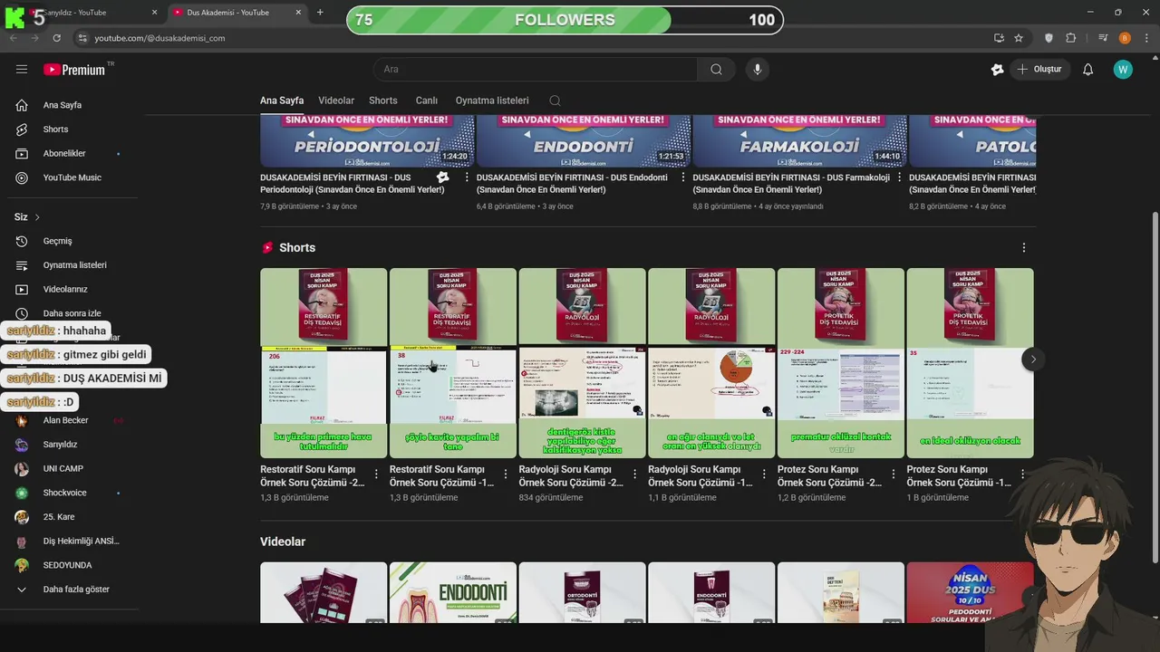
Task: Focus the Ara search field
Action: 536,69
